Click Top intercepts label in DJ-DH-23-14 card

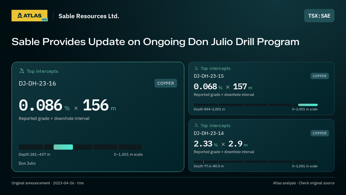coord(215,126)
